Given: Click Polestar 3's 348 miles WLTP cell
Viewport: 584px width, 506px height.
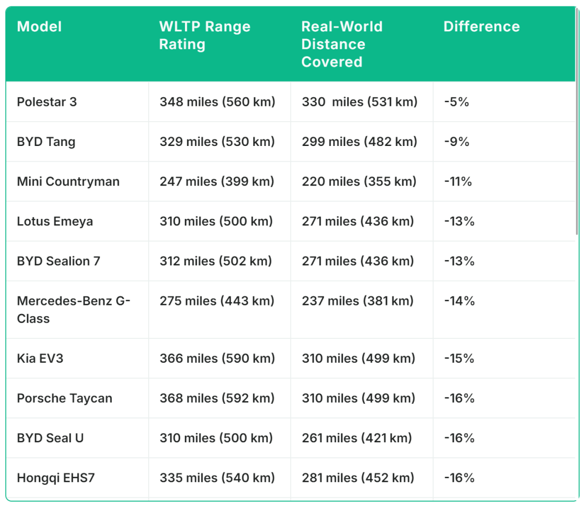Looking at the screenshot, I should point(217,102).
